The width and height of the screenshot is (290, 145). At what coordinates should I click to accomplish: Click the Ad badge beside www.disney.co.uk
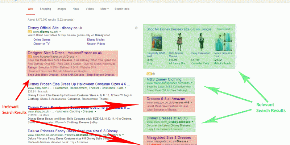click(x=30, y=32)
